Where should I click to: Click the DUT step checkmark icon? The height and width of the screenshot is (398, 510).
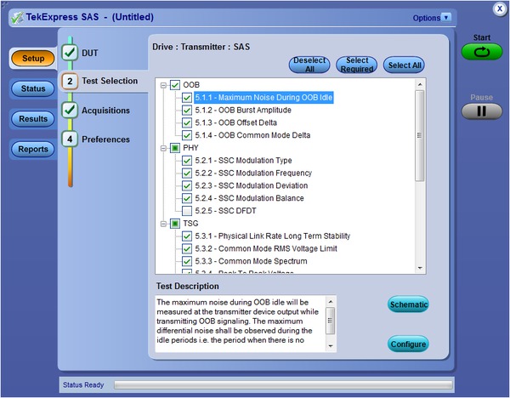pyautogui.click(x=70, y=52)
